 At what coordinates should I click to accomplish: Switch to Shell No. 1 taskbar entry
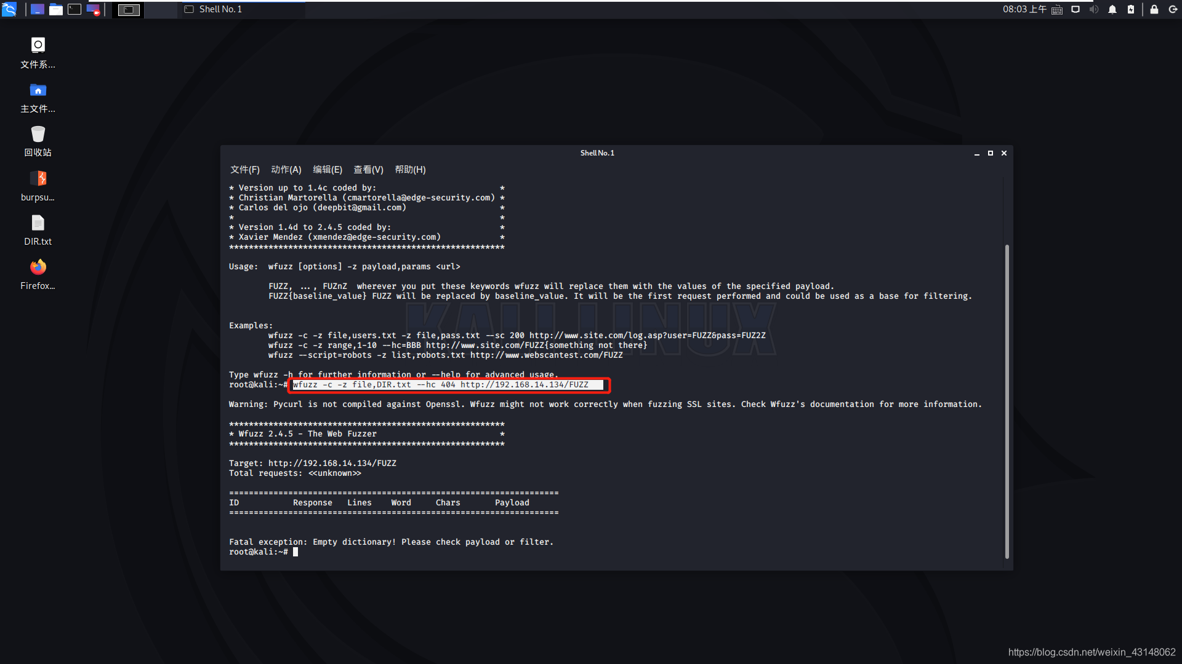click(242, 9)
